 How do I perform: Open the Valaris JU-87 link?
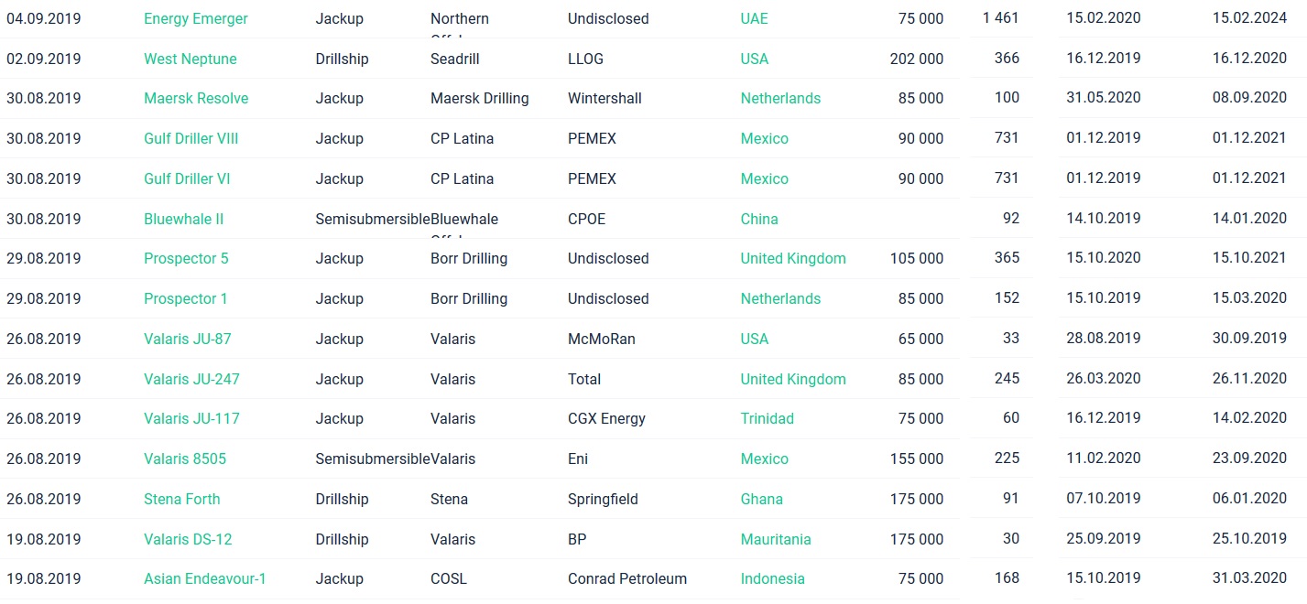[x=187, y=339]
